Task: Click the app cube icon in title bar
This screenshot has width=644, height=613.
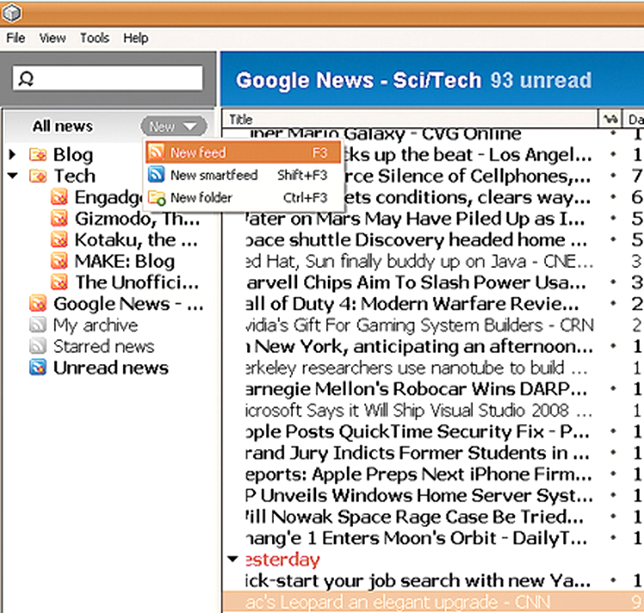Action: (x=11, y=14)
